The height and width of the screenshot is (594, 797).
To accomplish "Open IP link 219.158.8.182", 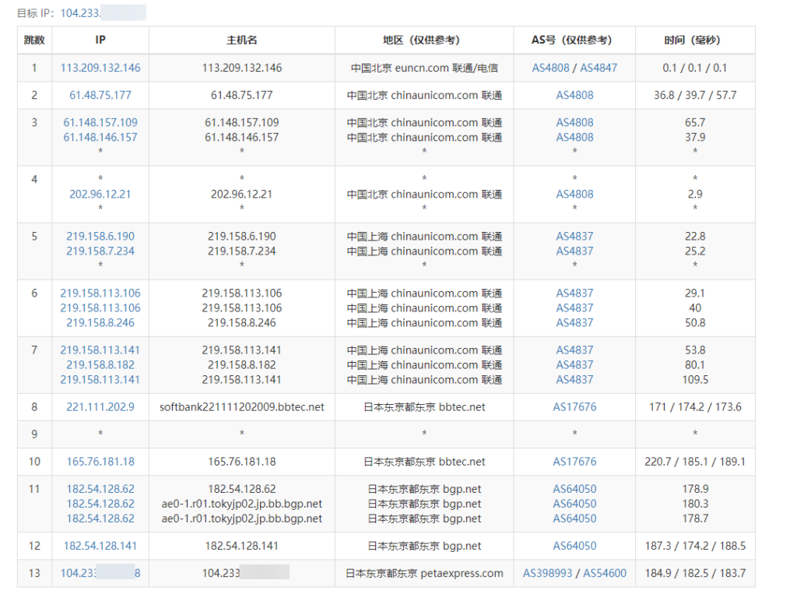I will [100, 364].
